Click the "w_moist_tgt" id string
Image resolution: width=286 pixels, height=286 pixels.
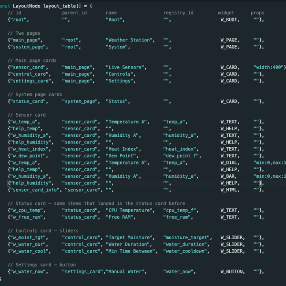click(28, 238)
